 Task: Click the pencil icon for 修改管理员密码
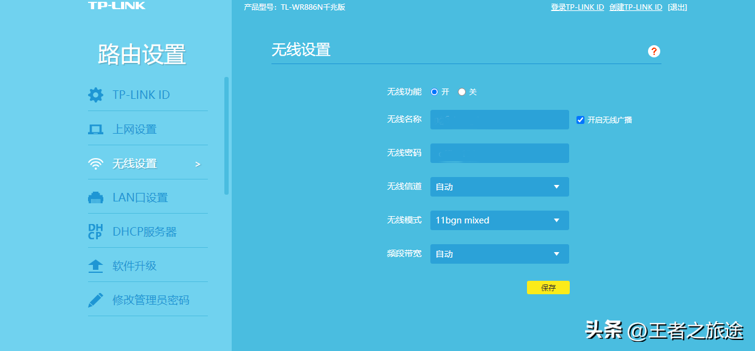click(x=96, y=300)
